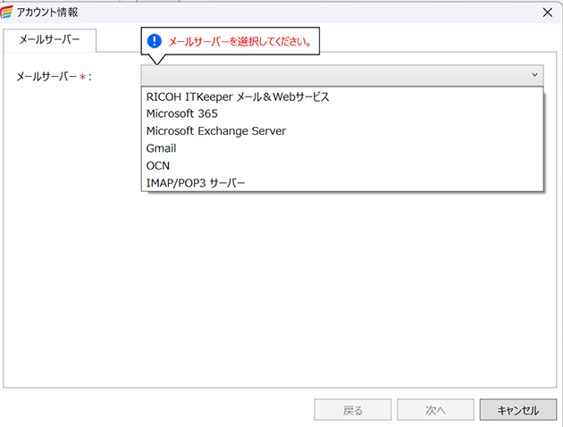
Task: Select Microsoft Exchange Server option
Action: coord(215,131)
